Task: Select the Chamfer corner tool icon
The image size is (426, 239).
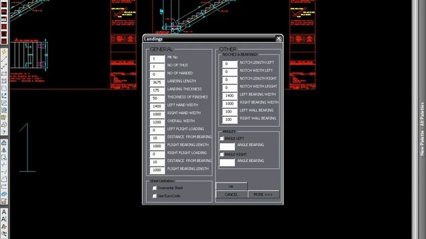Action: click(x=4, y=179)
